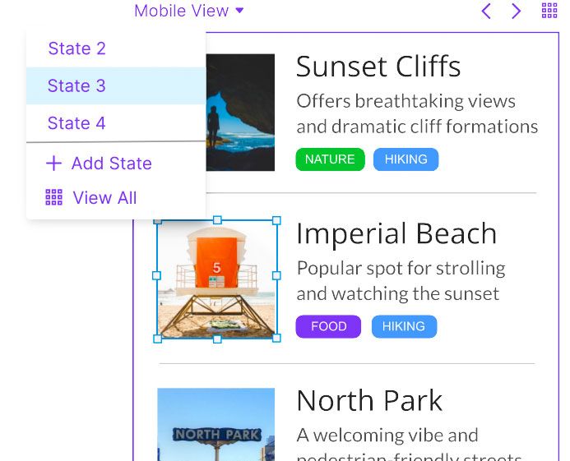The width and height of the screenshot is (570, 461).
Task: Click the HIKING tag under Imperial Beach
Action: [404, 326]
